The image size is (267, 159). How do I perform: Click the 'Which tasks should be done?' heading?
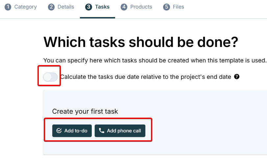pos(141,42)
